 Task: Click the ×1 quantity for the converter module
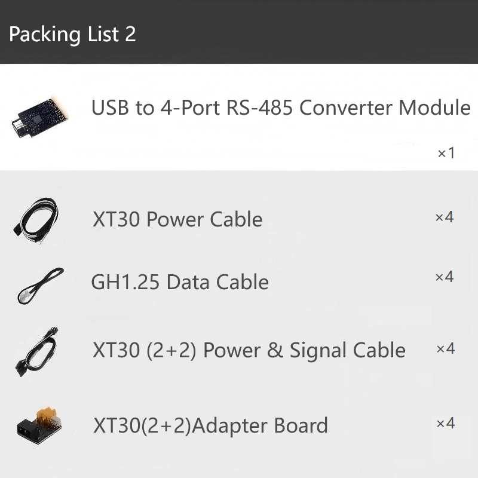pos(446,154)
